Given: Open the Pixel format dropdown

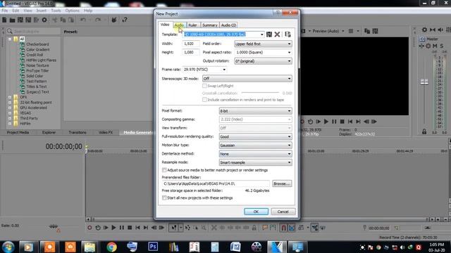Looking at the screenshot, I should [x=255, y=111].
